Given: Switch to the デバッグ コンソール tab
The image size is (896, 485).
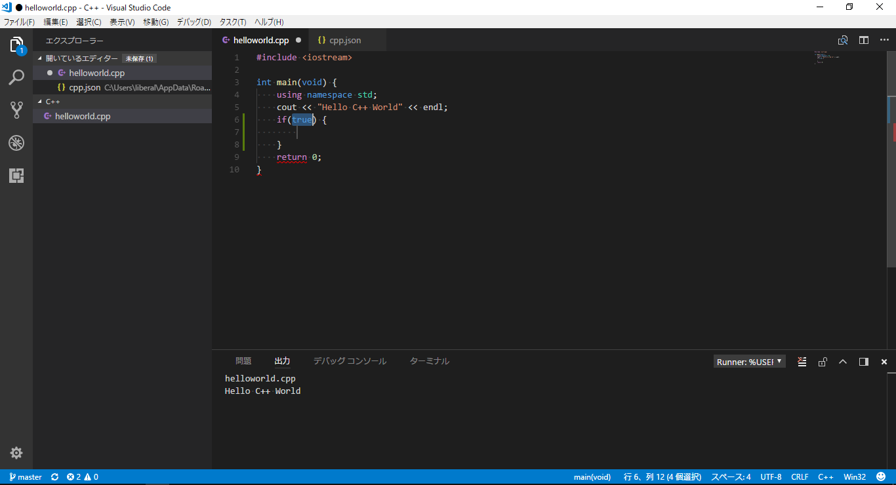Looking at the screenshot, I should 350,361.
